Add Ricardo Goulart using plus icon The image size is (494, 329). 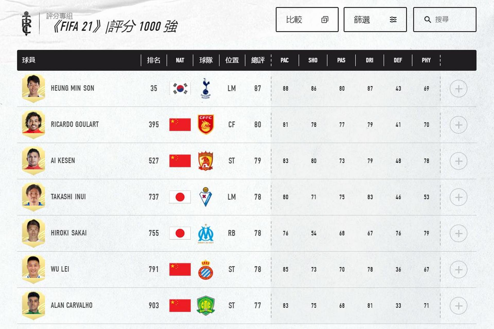pyautogui.click(x=458, y=125)
